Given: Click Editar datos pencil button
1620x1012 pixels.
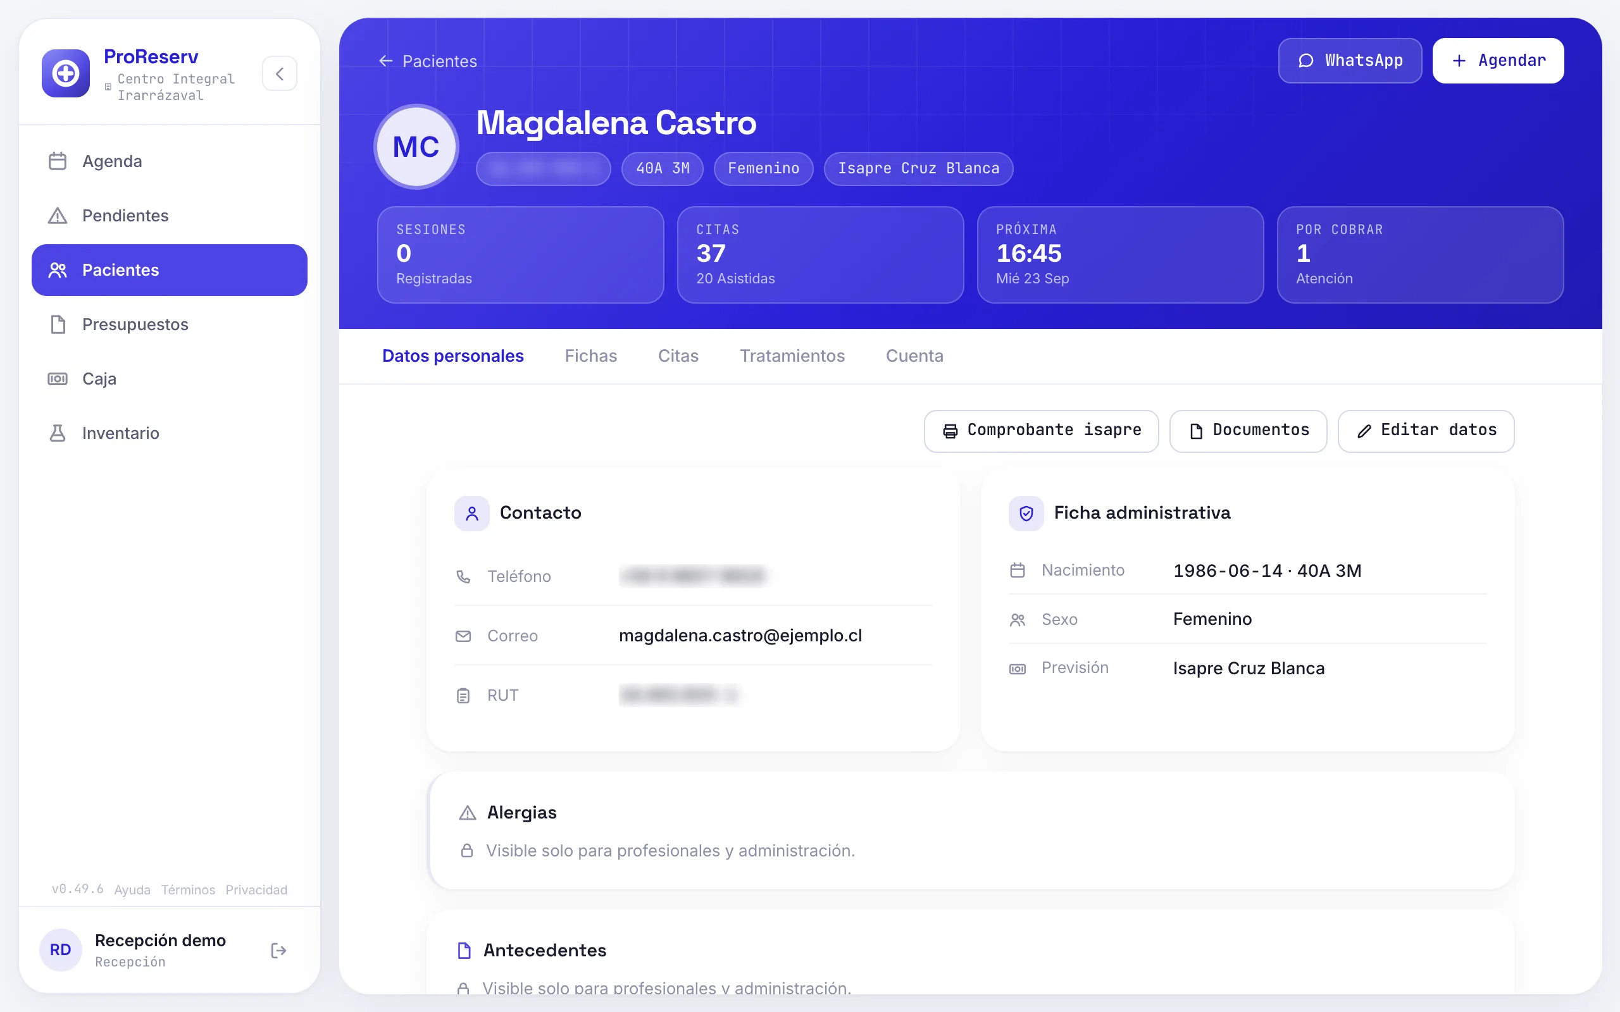Looking at the screenshot, I should (x=1426, y=431).
